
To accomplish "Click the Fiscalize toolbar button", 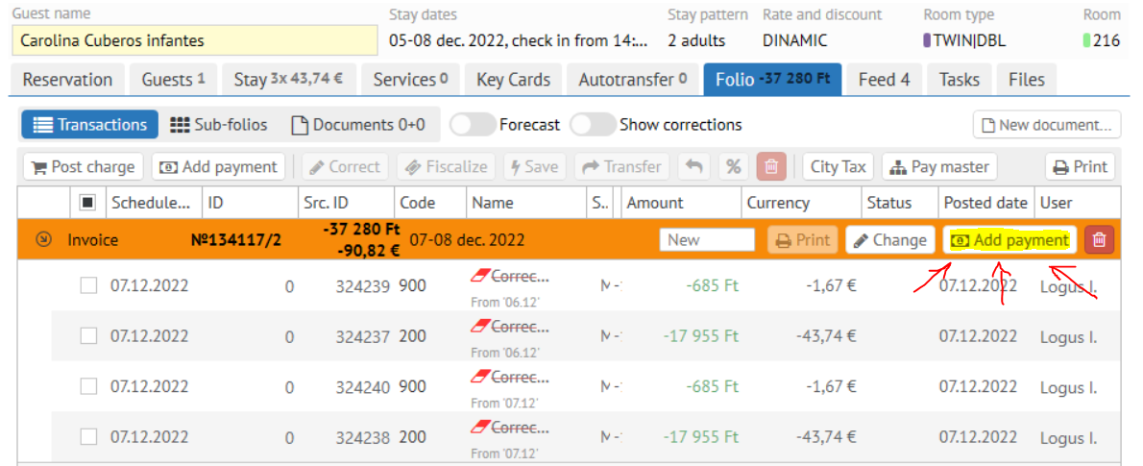I will click(446, 167).
